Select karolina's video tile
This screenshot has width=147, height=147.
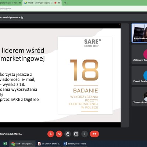click(x=139, y=33)
